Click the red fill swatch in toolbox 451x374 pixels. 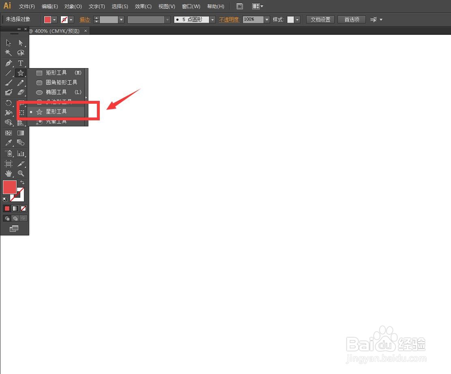tap(9, 187)
